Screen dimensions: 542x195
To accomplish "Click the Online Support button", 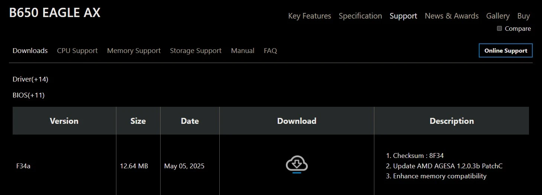I will tap(506, 51).
